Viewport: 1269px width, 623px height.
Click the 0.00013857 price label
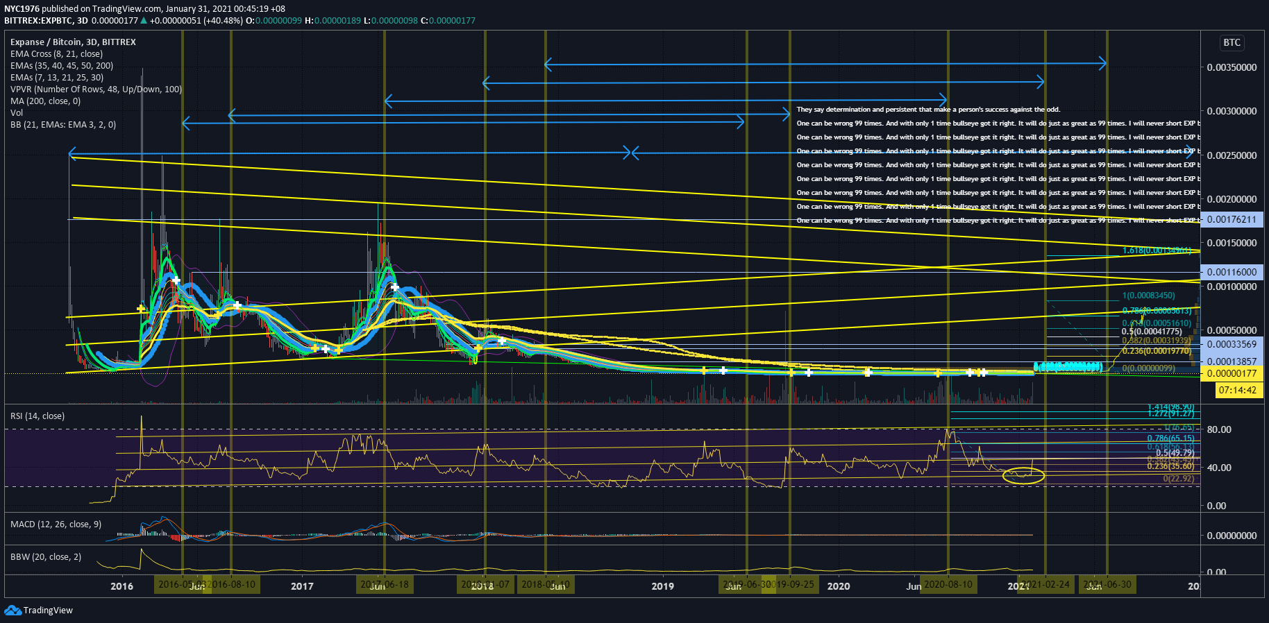click(1232, 361)
